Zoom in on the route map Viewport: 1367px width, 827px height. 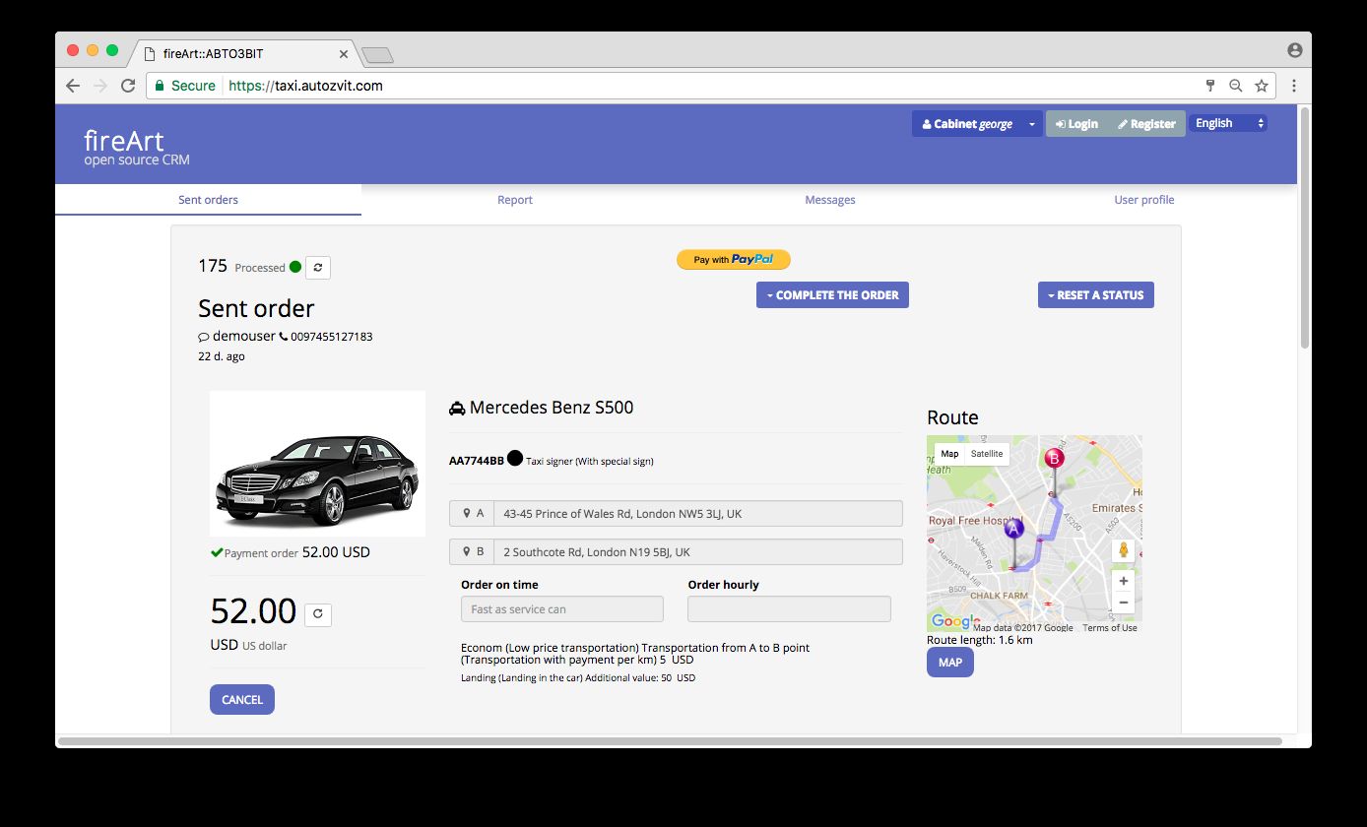[x=1123, y=581]
